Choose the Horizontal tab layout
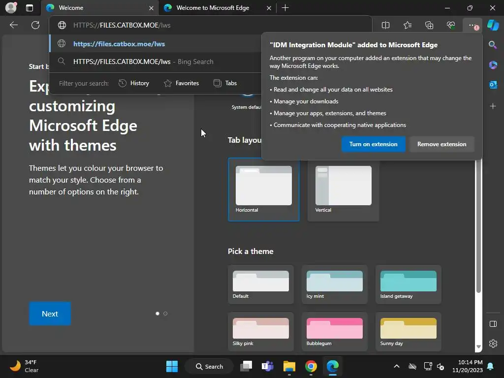Viewport: 504px width, 378px height. coord(264,189)
